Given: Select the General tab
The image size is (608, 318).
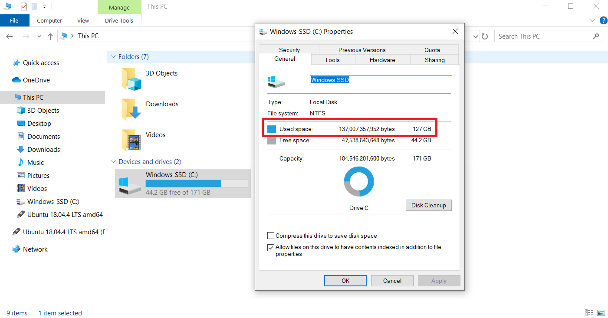Looking at the screenshot, I should tap(285, 59).
